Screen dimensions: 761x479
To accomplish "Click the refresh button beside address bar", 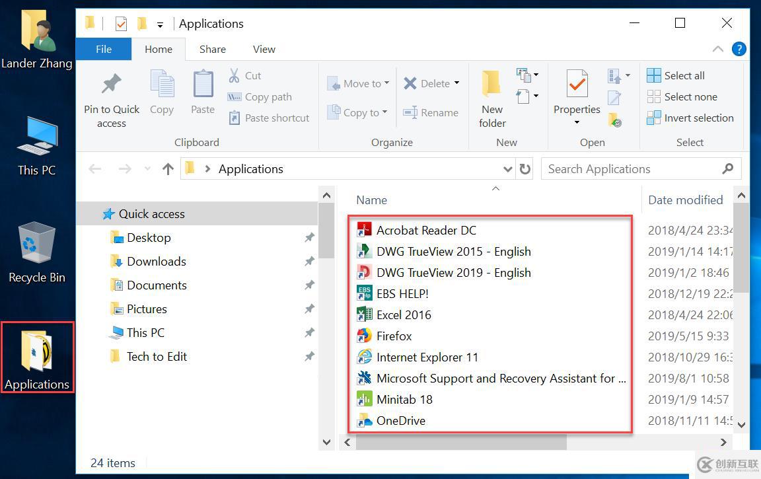I will pos(525,169).
